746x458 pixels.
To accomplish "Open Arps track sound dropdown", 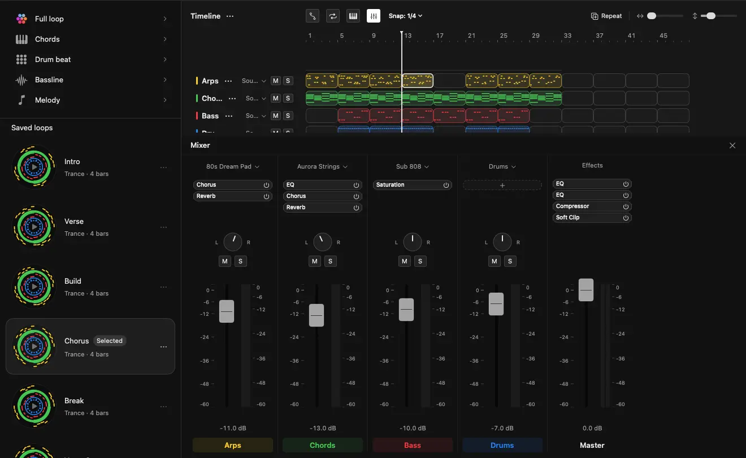I will pyautogui.click(x=254, y=81).
